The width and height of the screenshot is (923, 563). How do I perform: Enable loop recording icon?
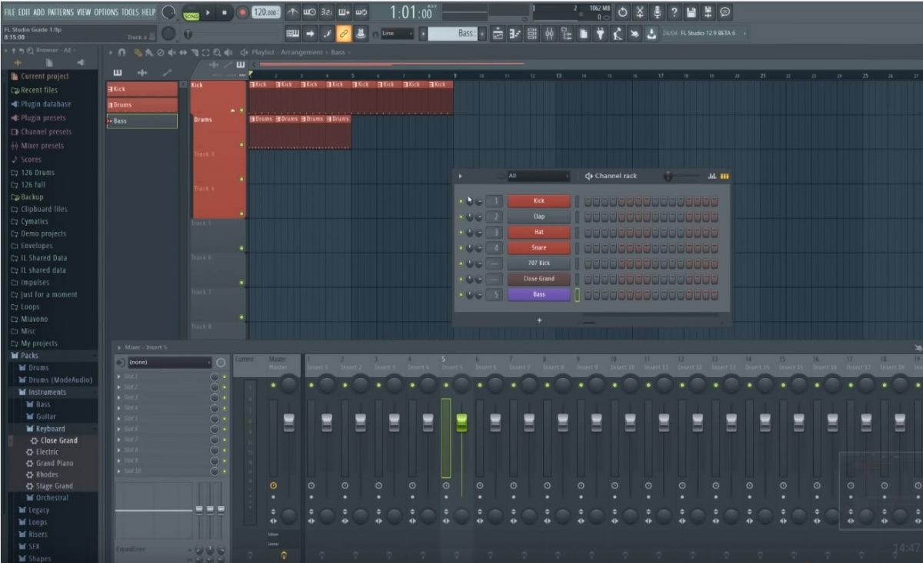tap(361, 12)
